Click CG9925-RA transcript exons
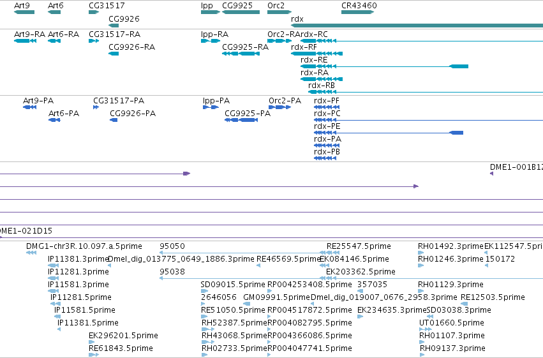The height and width of the screenshot is (358, 543). coord(241,54)
